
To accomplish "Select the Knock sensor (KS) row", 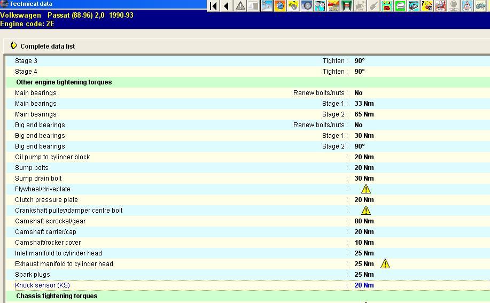I will pos(42,285).
